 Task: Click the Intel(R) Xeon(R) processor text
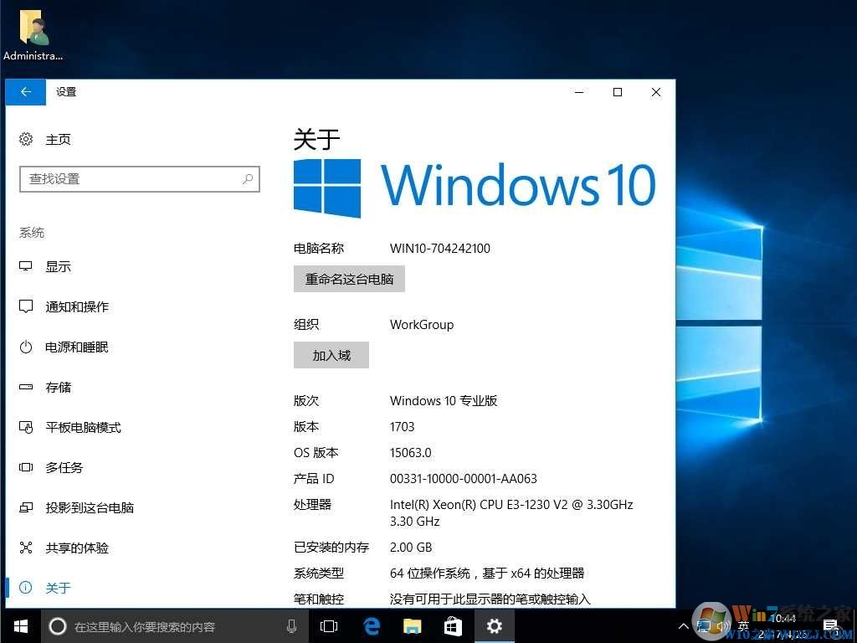pos(511,512)
